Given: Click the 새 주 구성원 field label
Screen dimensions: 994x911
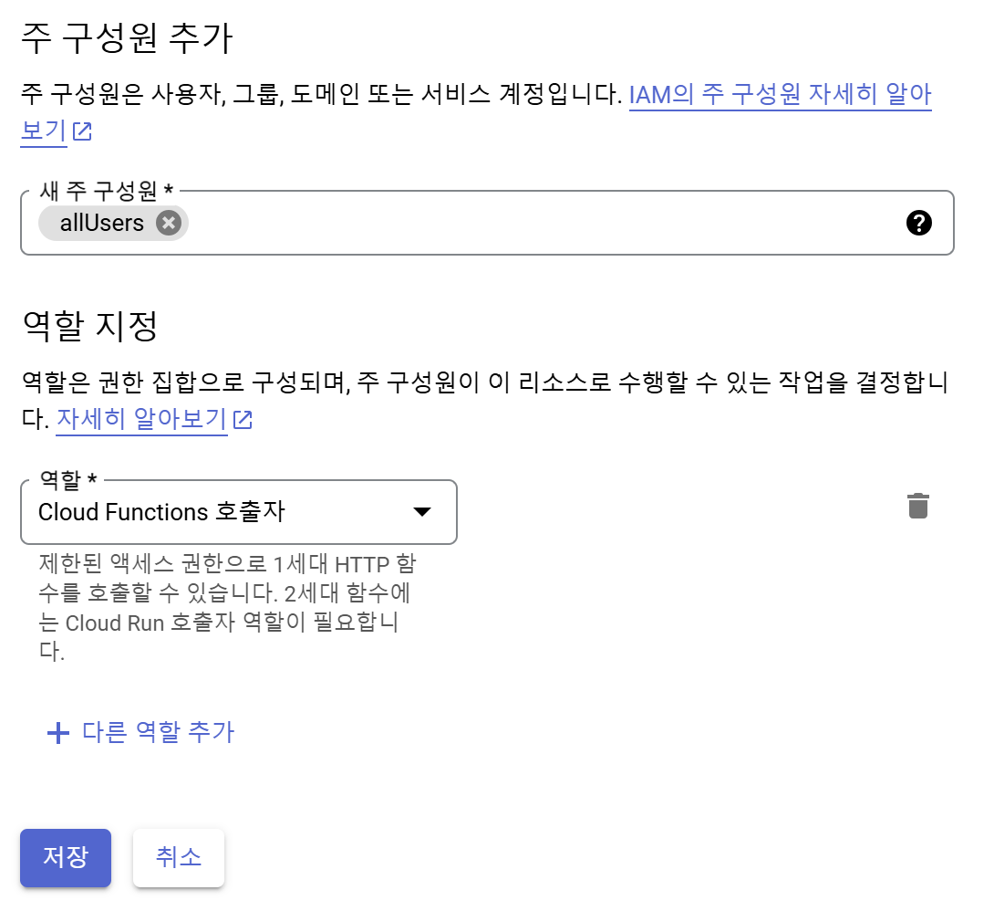Looking at the screenshot, I should coord(107,191).
